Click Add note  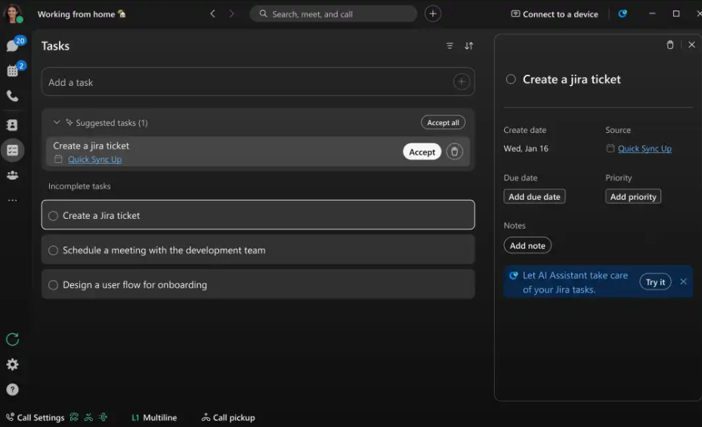tap(527, 245)
